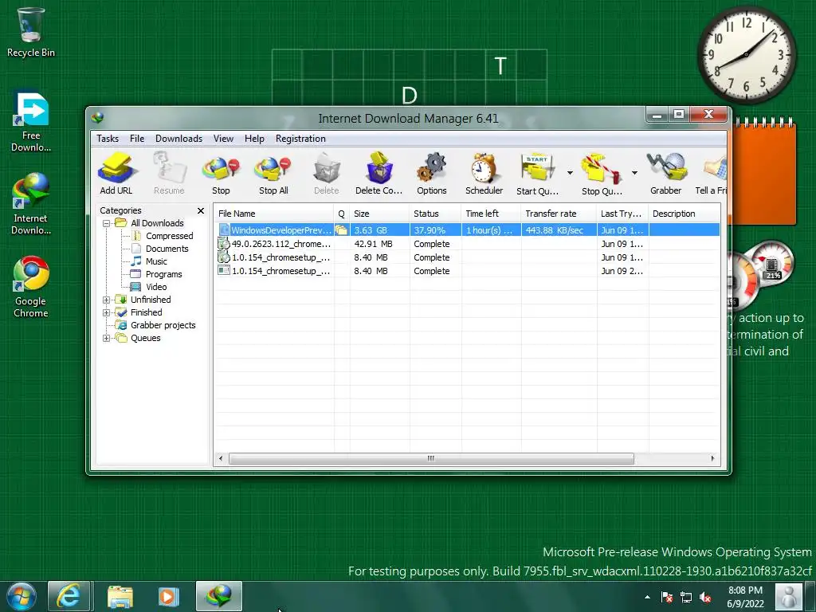This screenshot has width=816, height=612.
Task: Open Internet Explorer from taskbar
Action: click(x=69, y=596)
